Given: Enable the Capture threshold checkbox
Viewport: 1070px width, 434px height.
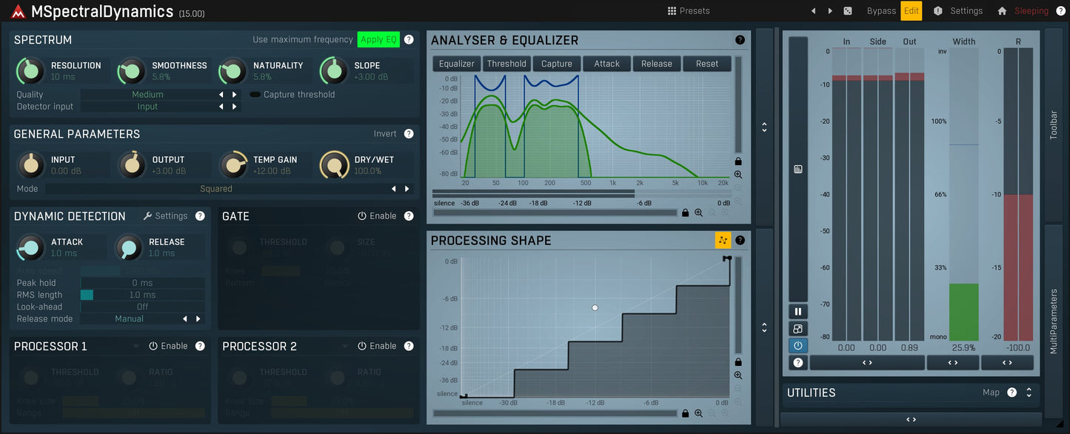Looking at the screenshot, I should coord(255,94).
